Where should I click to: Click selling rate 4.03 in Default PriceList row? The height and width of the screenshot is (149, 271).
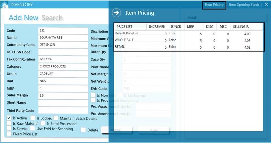(x=247, y=34)
